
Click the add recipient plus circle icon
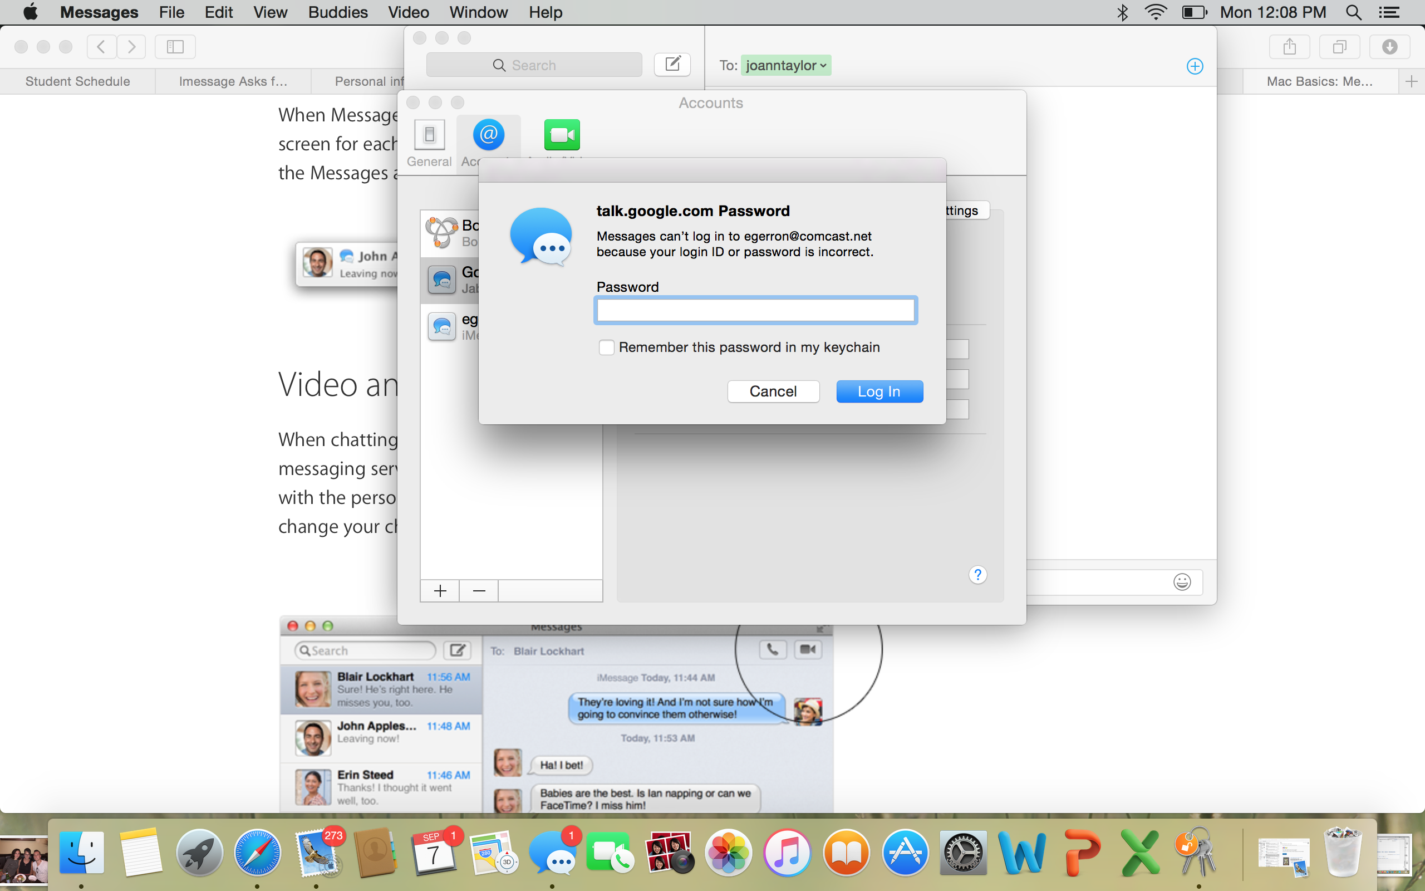click(1194, 66)
